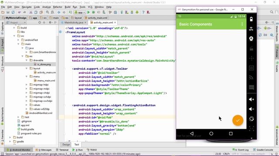Screen dimensions: 279x156
Task: Tap the Android Home button in emulator
Action: click(211, 133)
